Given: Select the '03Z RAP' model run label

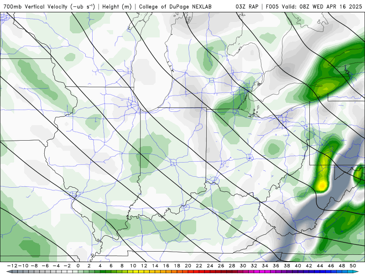Looking at the screenshot, I should [247, 6].
